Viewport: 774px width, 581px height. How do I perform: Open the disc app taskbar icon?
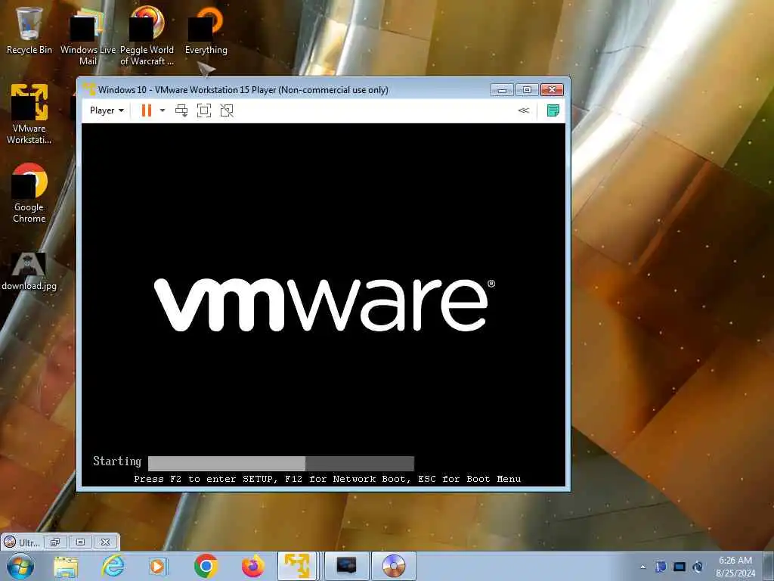point(393,566)
